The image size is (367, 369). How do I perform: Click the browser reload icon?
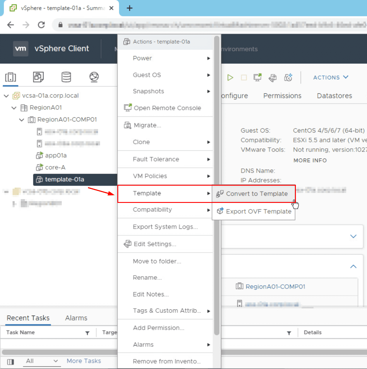pos(41,25)
